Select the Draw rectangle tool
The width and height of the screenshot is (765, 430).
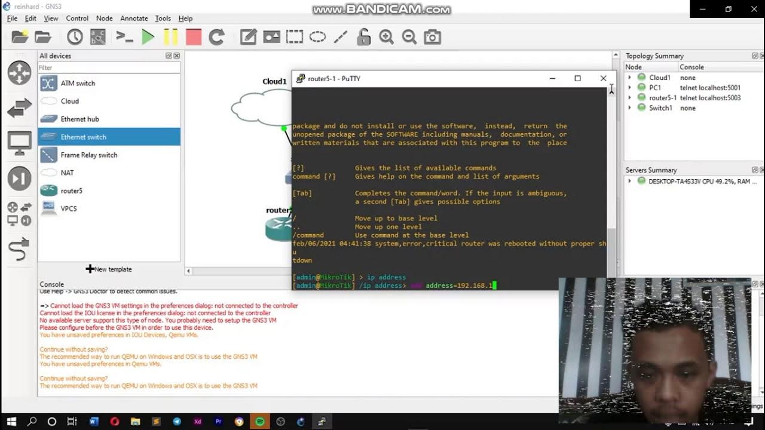[x=295, y=37]
